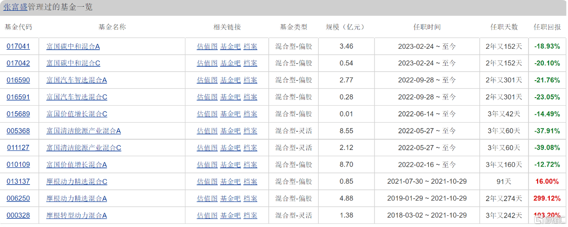Open fund code 011127 link
This screenshot has height=227, width=568.
coord(18,148)
